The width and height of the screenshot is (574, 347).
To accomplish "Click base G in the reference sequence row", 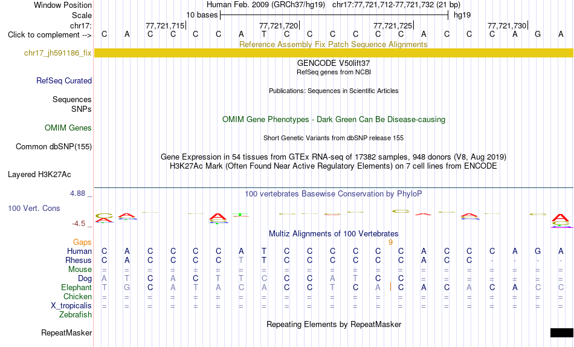I will (x=538, y=34).
